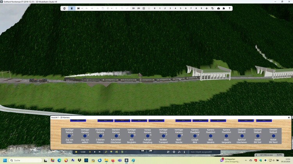Pause the simulation in the bottom bar
The height and width of the screenshot is (164, 293).
90,152
